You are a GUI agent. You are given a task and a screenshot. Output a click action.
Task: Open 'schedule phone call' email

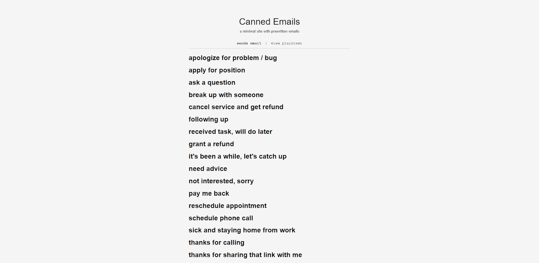(x=221, y=218)
